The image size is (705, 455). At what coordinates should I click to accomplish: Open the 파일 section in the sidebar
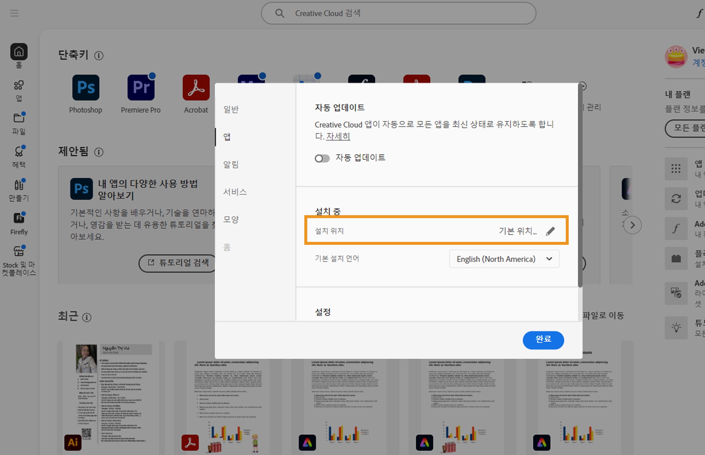pyautogui.click(x=18, y=122)
